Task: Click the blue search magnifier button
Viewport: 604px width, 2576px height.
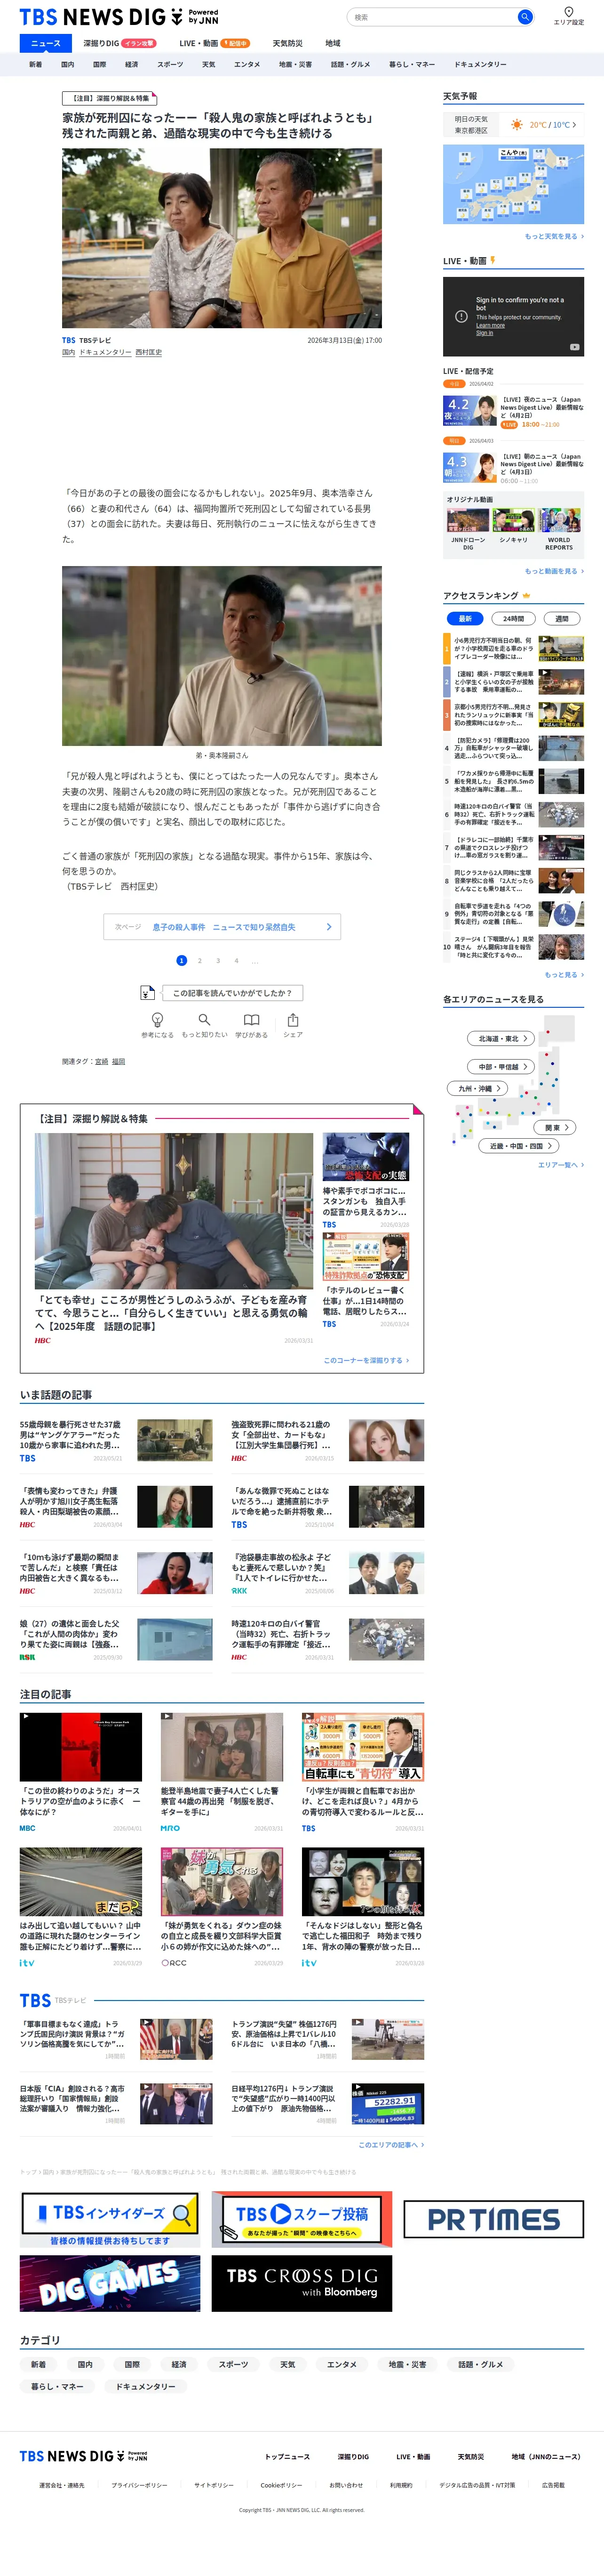Action: (x=524, y=17)
